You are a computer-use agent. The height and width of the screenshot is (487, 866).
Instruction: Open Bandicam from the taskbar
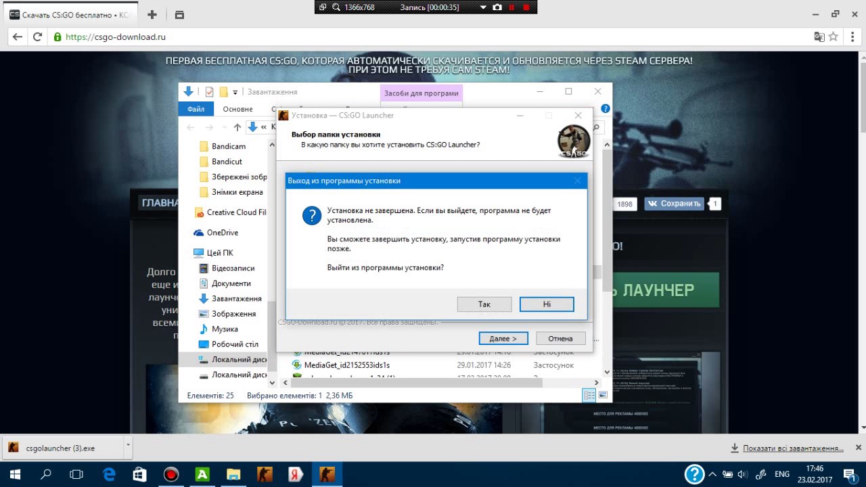coord(170,474)
